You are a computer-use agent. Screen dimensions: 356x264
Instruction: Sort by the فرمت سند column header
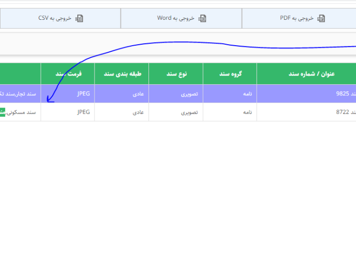tap(68, 74)
